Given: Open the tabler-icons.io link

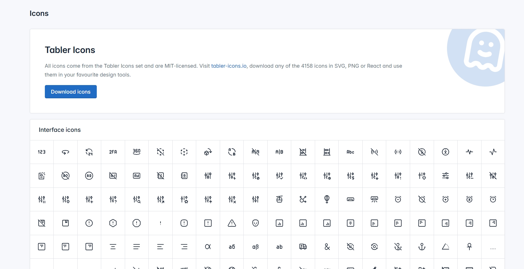Looking at the screenshot, I should coord(229,66).
